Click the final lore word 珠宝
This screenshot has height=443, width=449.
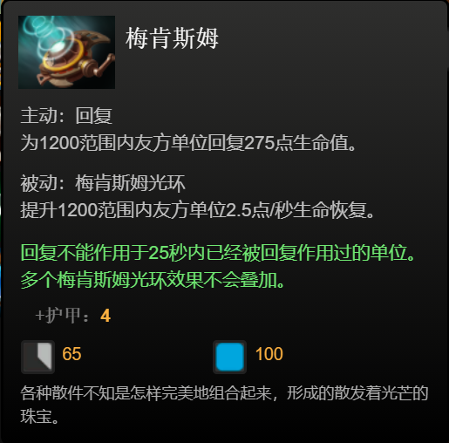[36, 416]
